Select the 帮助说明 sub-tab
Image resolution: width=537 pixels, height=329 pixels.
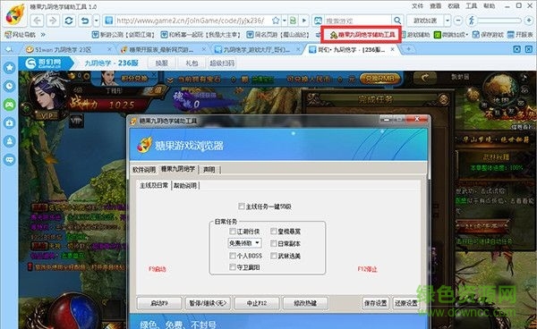coord(185,185)
